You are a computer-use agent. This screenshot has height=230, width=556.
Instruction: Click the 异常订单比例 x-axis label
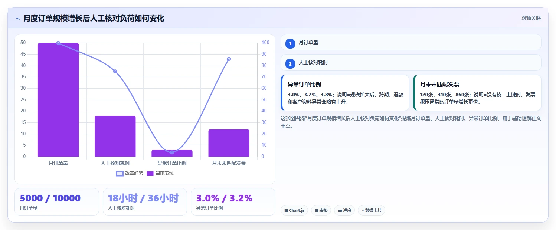[172, 163]
